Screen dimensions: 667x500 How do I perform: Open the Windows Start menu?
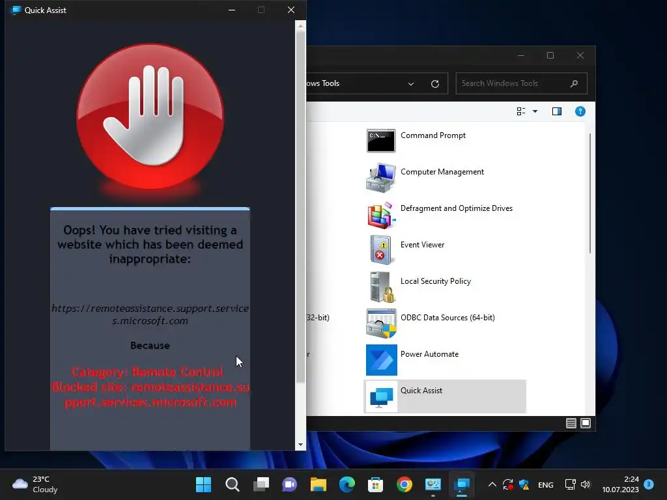tap(203, 484)
